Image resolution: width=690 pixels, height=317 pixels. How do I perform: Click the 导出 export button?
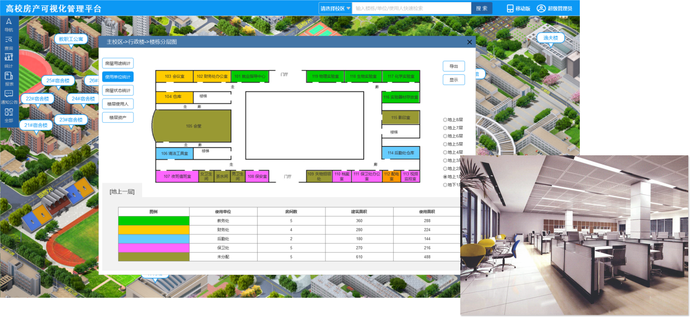coord(454,66)
